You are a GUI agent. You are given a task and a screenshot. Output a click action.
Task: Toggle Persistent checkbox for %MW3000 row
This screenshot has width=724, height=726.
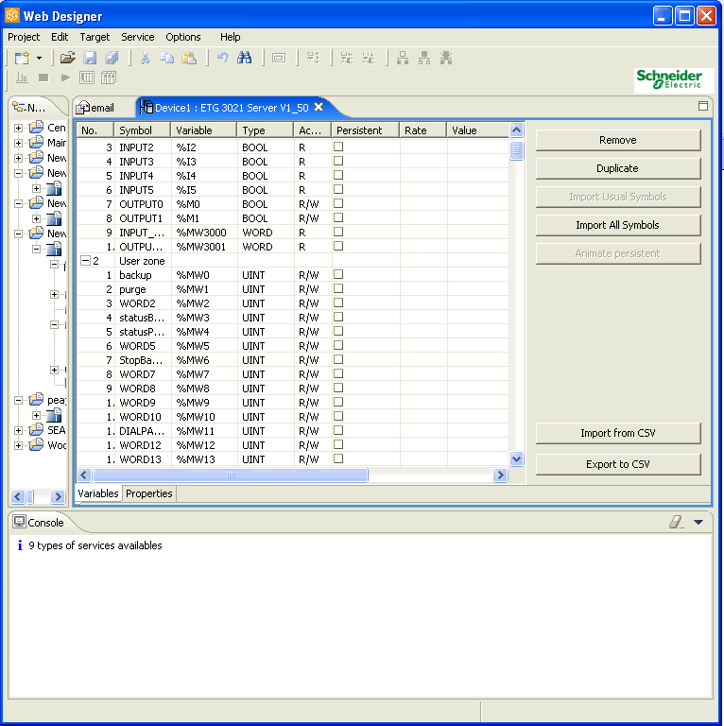(338, 232)
